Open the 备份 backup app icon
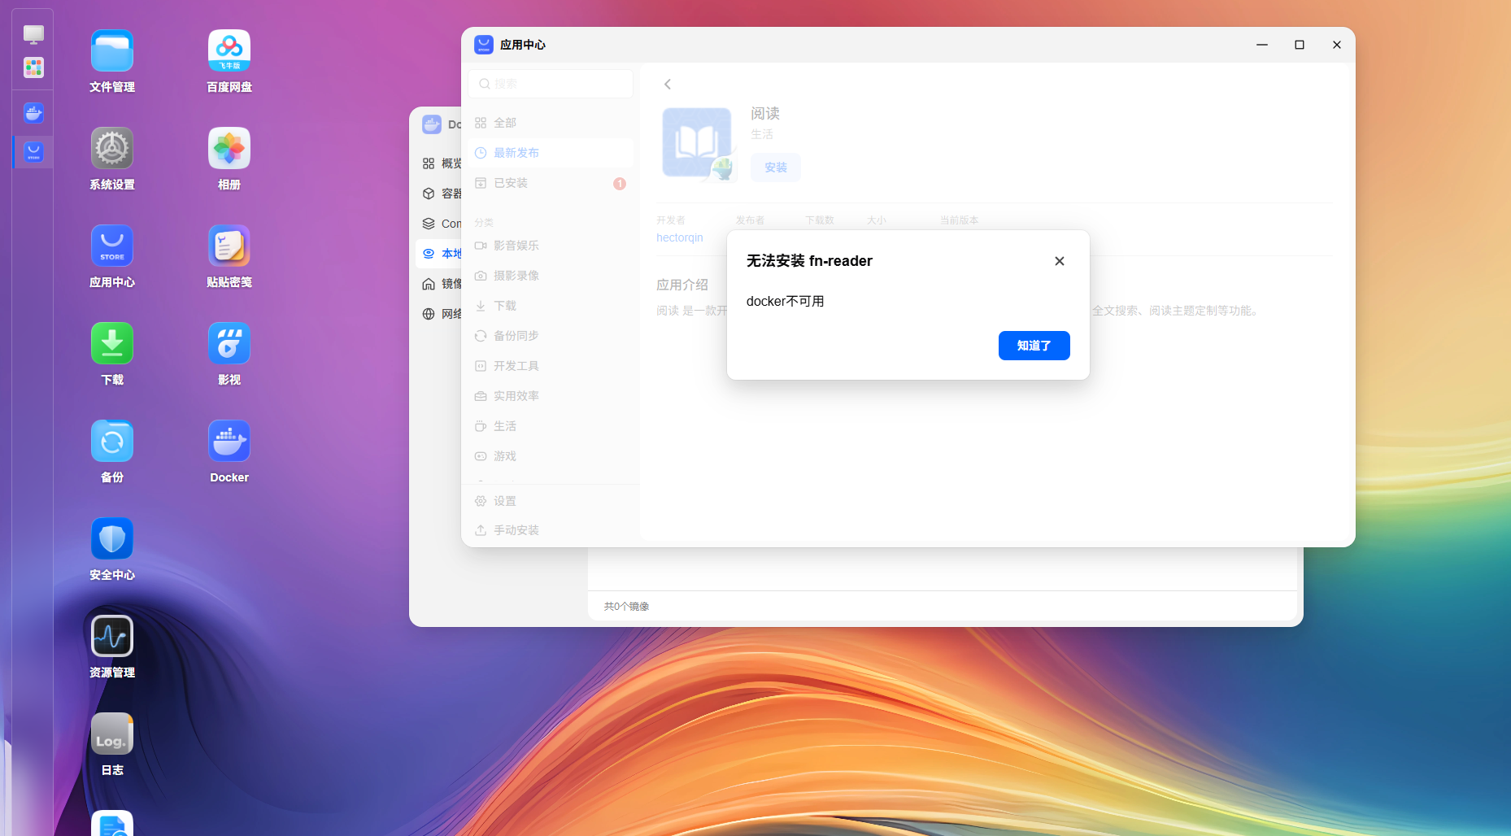The width and height of the screenshot is (1511, 836). click(x=112, y=441)
